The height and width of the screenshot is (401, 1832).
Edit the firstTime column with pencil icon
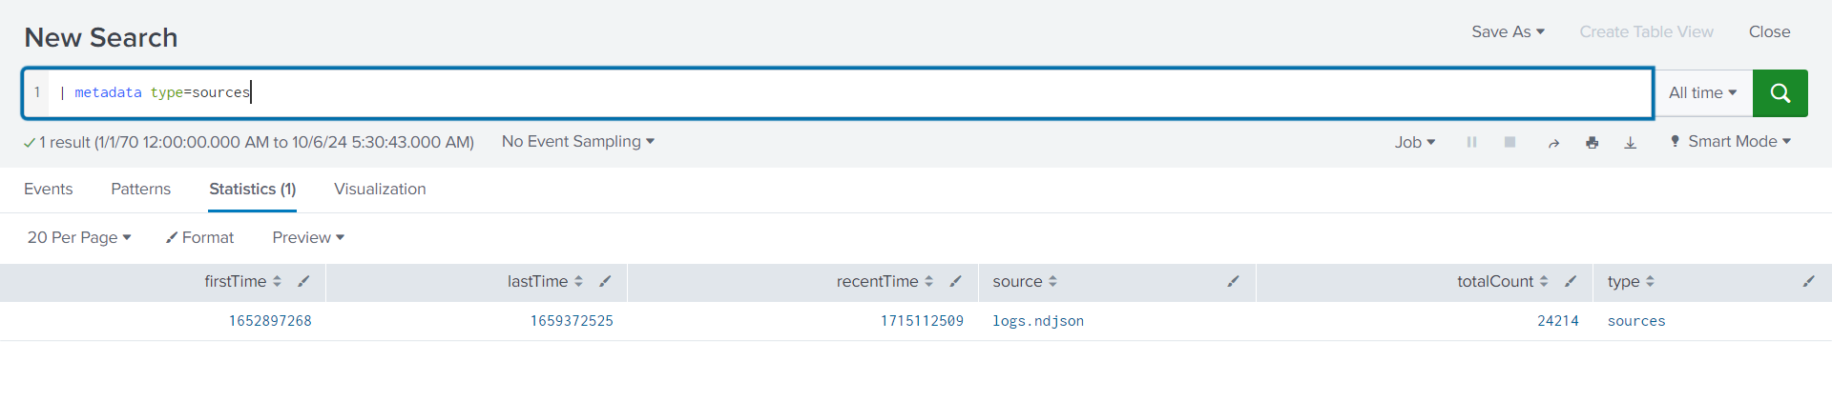click(x=303, y=281)
